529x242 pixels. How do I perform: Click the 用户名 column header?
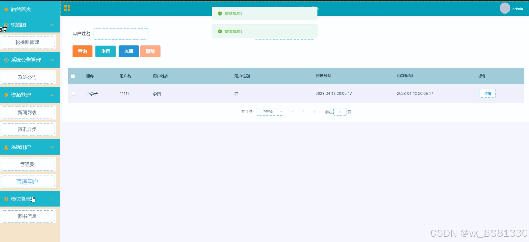pos(125,76)
